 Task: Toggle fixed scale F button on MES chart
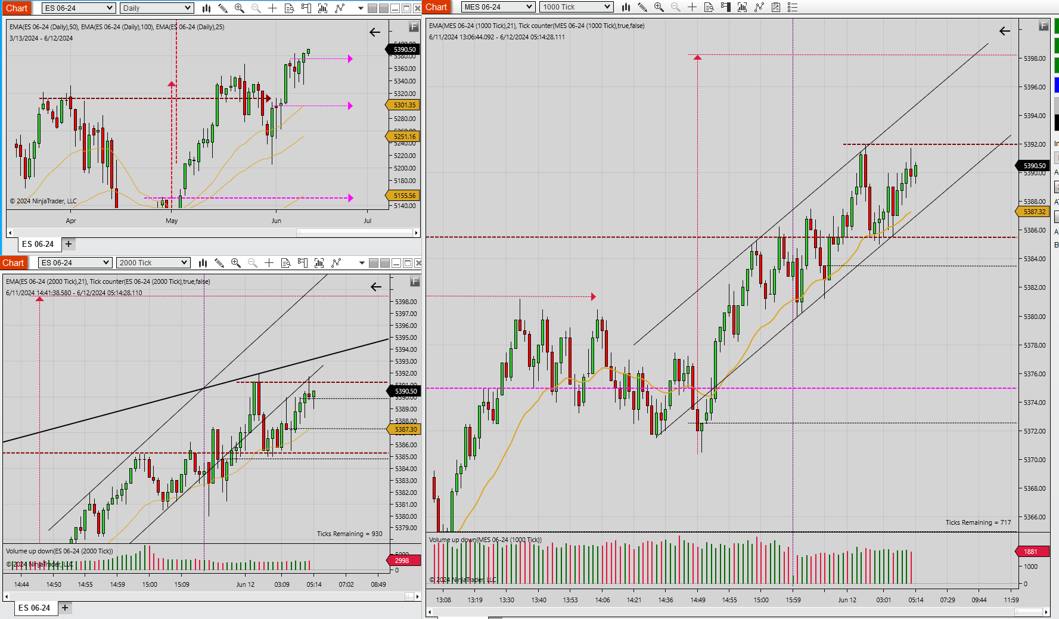click(1044, 25)
